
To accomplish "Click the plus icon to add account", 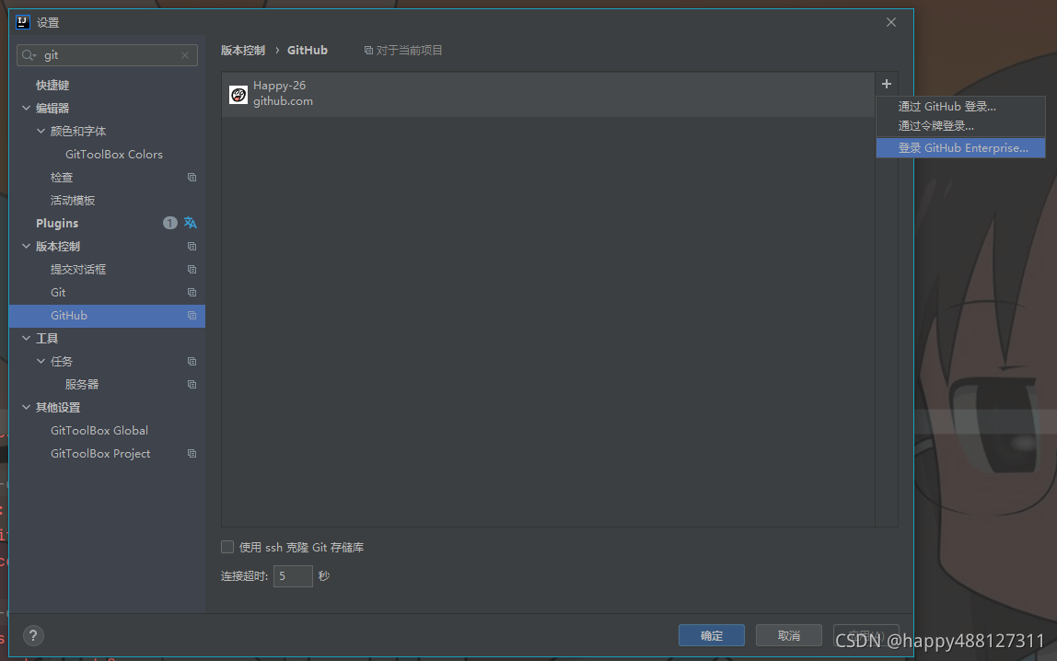I will point(887,84).
